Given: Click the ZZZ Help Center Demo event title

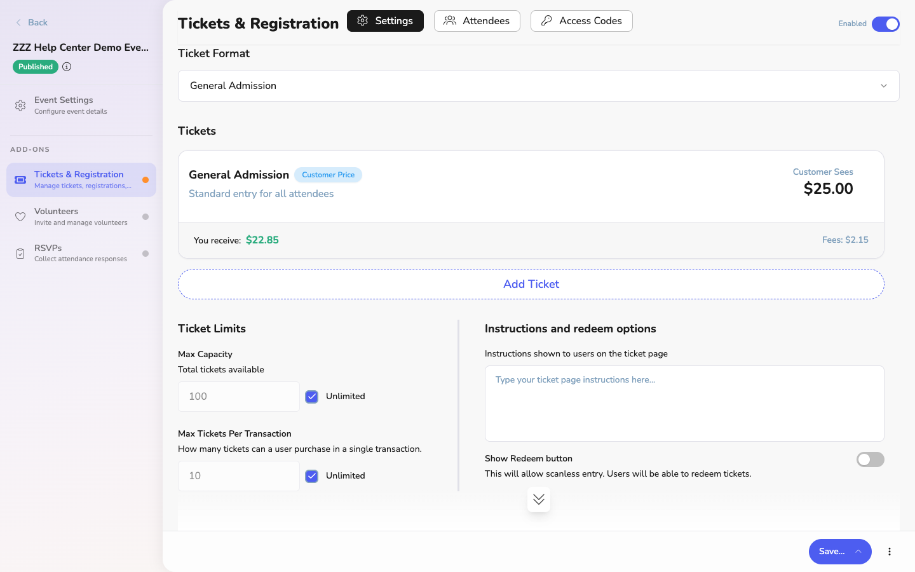Looking at the screenshot, I should (81, 48).
